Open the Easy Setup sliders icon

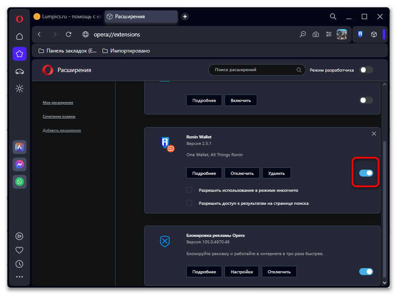click(x=329, y=34)
